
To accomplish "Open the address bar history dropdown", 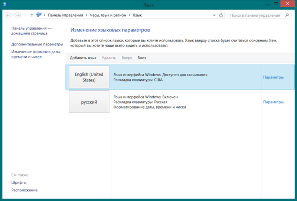I will pos(214,15).
